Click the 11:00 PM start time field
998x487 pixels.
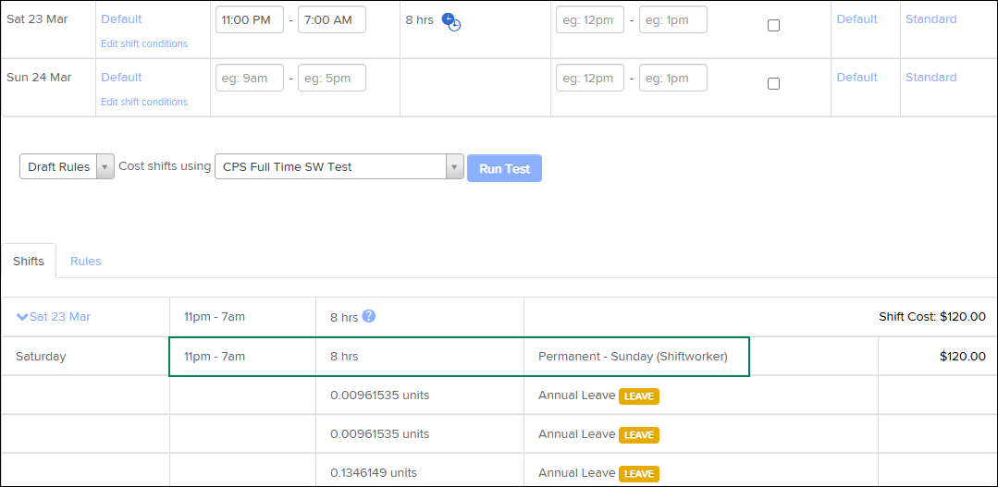coord(249,19)
